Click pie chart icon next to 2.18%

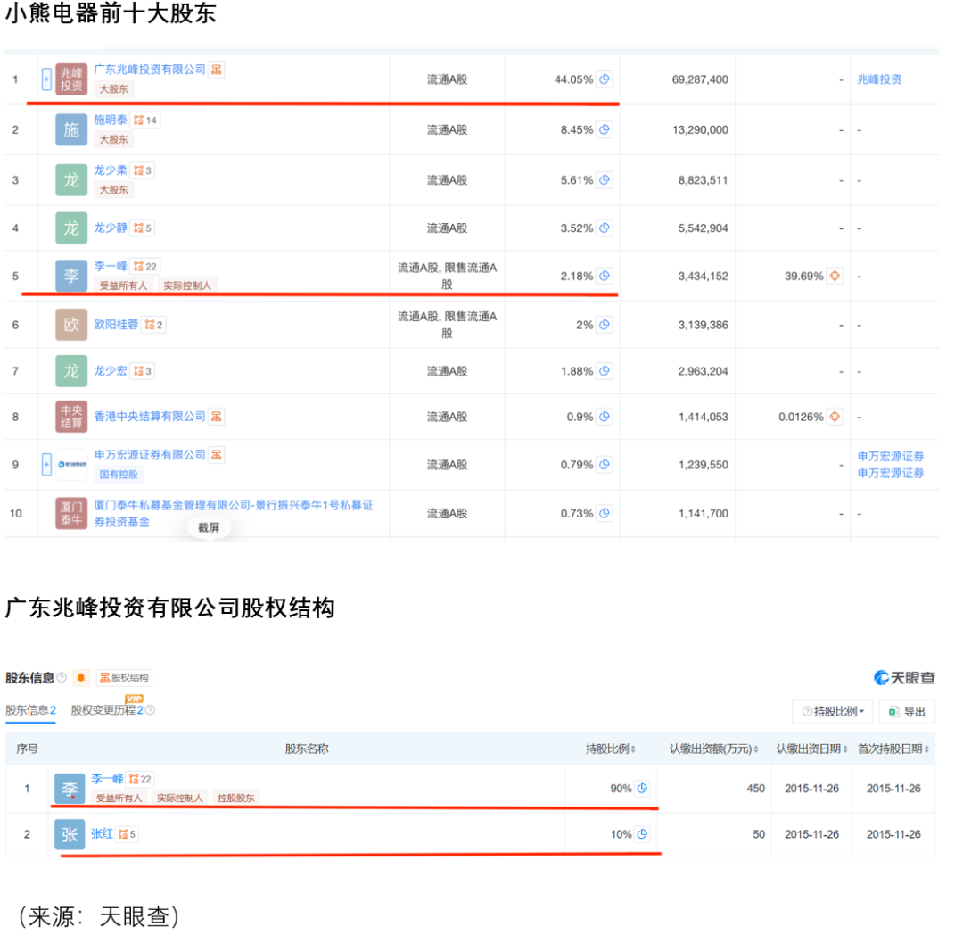click(x=605, y=276)
